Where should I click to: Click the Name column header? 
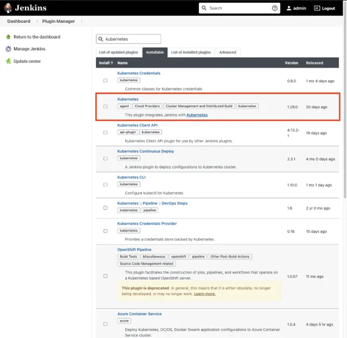click(x=122, y=63)
